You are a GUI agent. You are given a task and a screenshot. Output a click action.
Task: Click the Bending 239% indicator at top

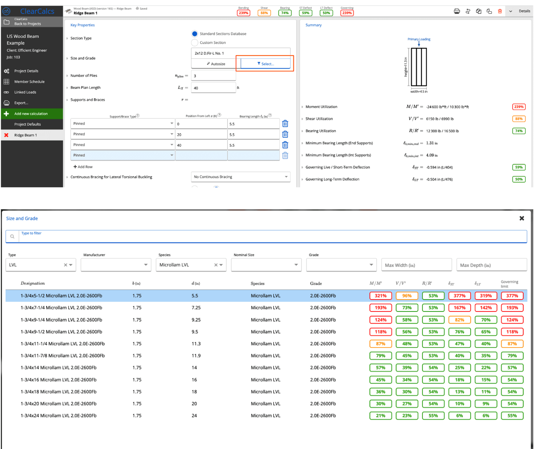pyautogui.click(x=244, y=13)
